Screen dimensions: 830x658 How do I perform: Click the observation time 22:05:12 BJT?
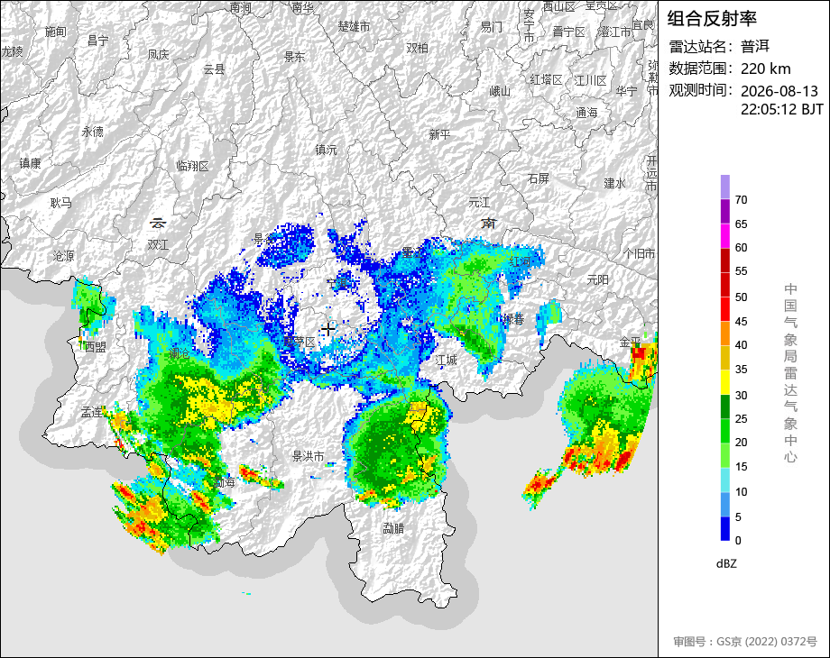(782, 109)
